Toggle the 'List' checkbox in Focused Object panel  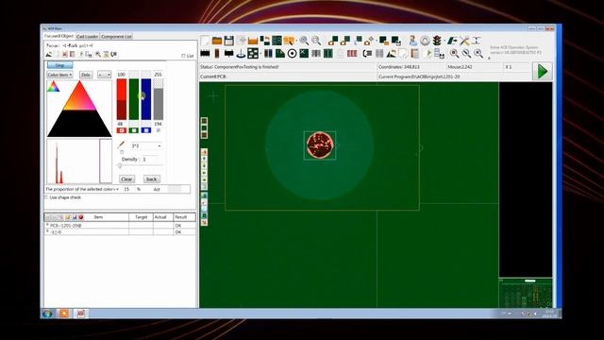pos(183,56)
